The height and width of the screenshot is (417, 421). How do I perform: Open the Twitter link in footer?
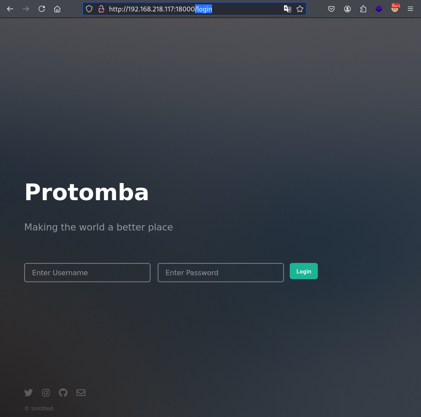(x=29, y=392)
